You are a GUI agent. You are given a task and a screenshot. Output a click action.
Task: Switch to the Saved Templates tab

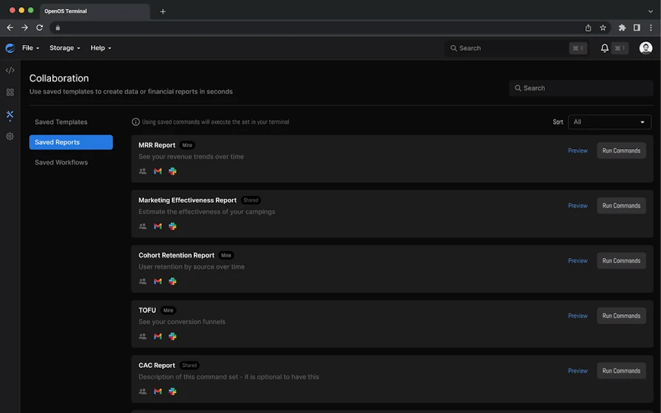tap(61, 122)
